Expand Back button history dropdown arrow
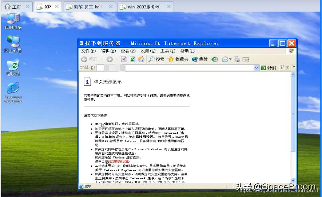The image size is (322, 197). (102, 59)
